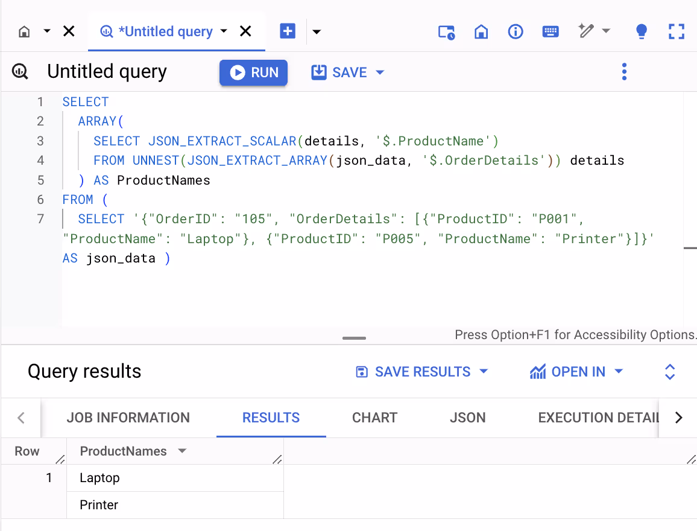Expand the SAVE dropdown arrow
Screen dimensions: 697x531
point(380,72)
